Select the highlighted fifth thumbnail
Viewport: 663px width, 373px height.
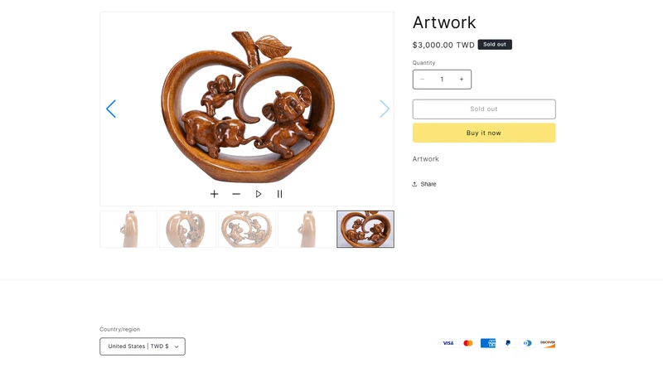365,230
